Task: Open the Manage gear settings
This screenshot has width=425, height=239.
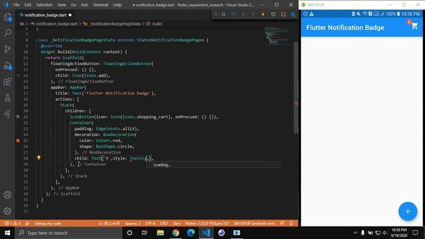Action: tap(7, 211)
